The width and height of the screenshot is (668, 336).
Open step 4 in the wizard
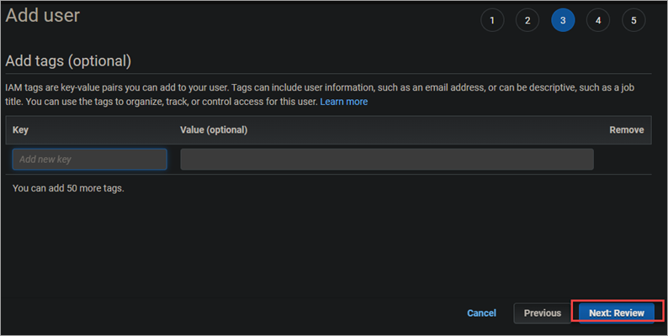tap(598, 20)
